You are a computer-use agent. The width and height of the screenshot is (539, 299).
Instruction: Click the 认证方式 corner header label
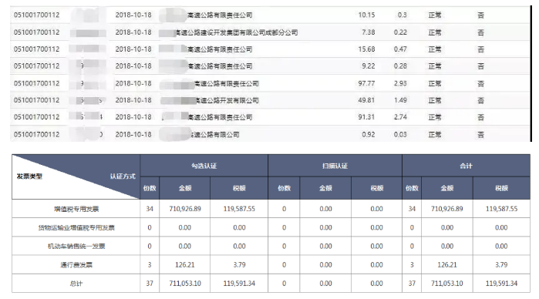point(123,176)
